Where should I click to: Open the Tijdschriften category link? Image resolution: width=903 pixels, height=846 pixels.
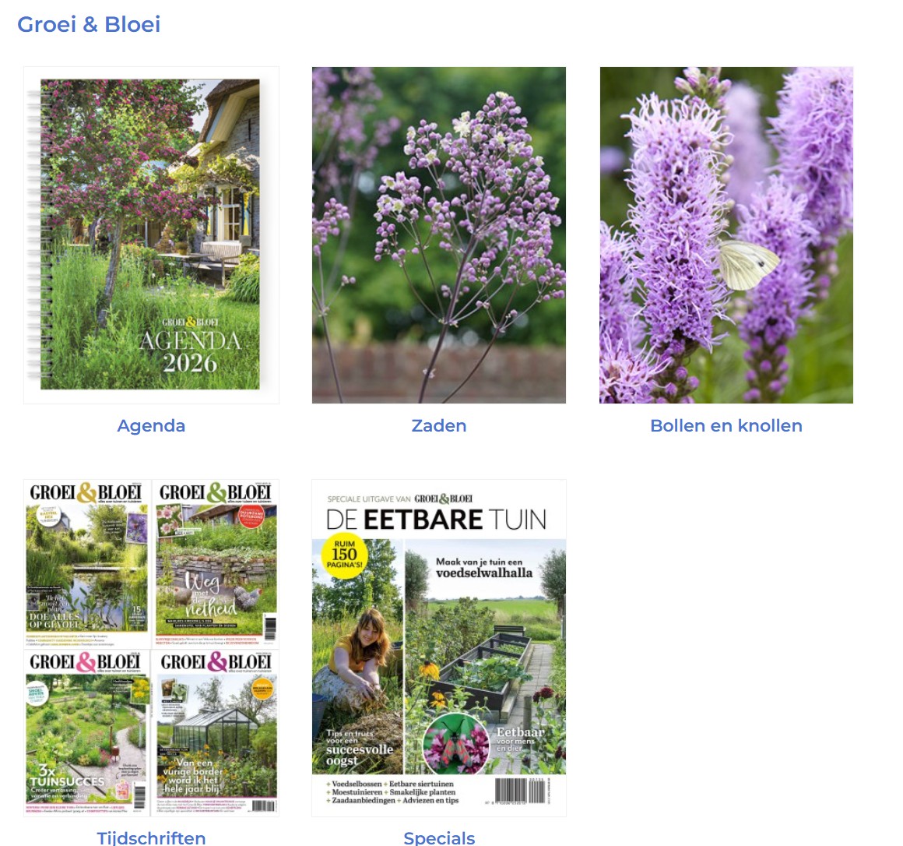coord(151,838)
